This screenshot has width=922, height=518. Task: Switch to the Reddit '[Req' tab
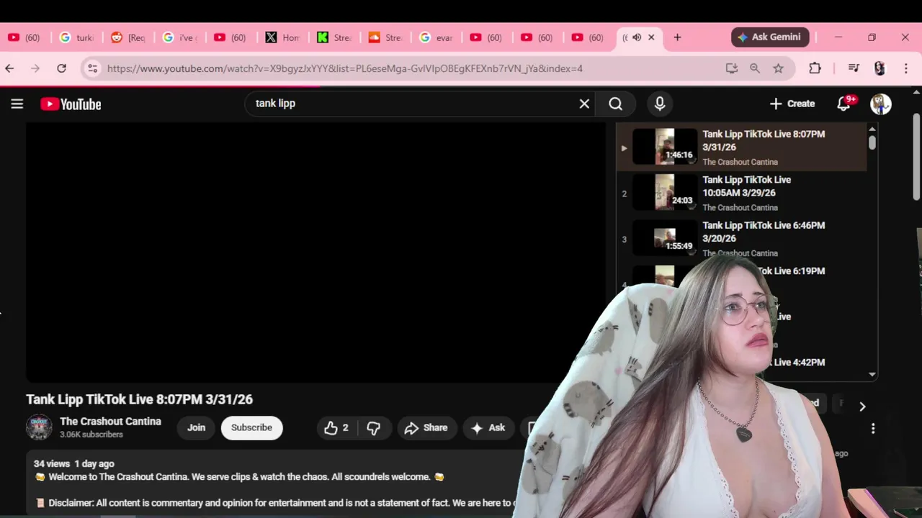coord(128,37)
